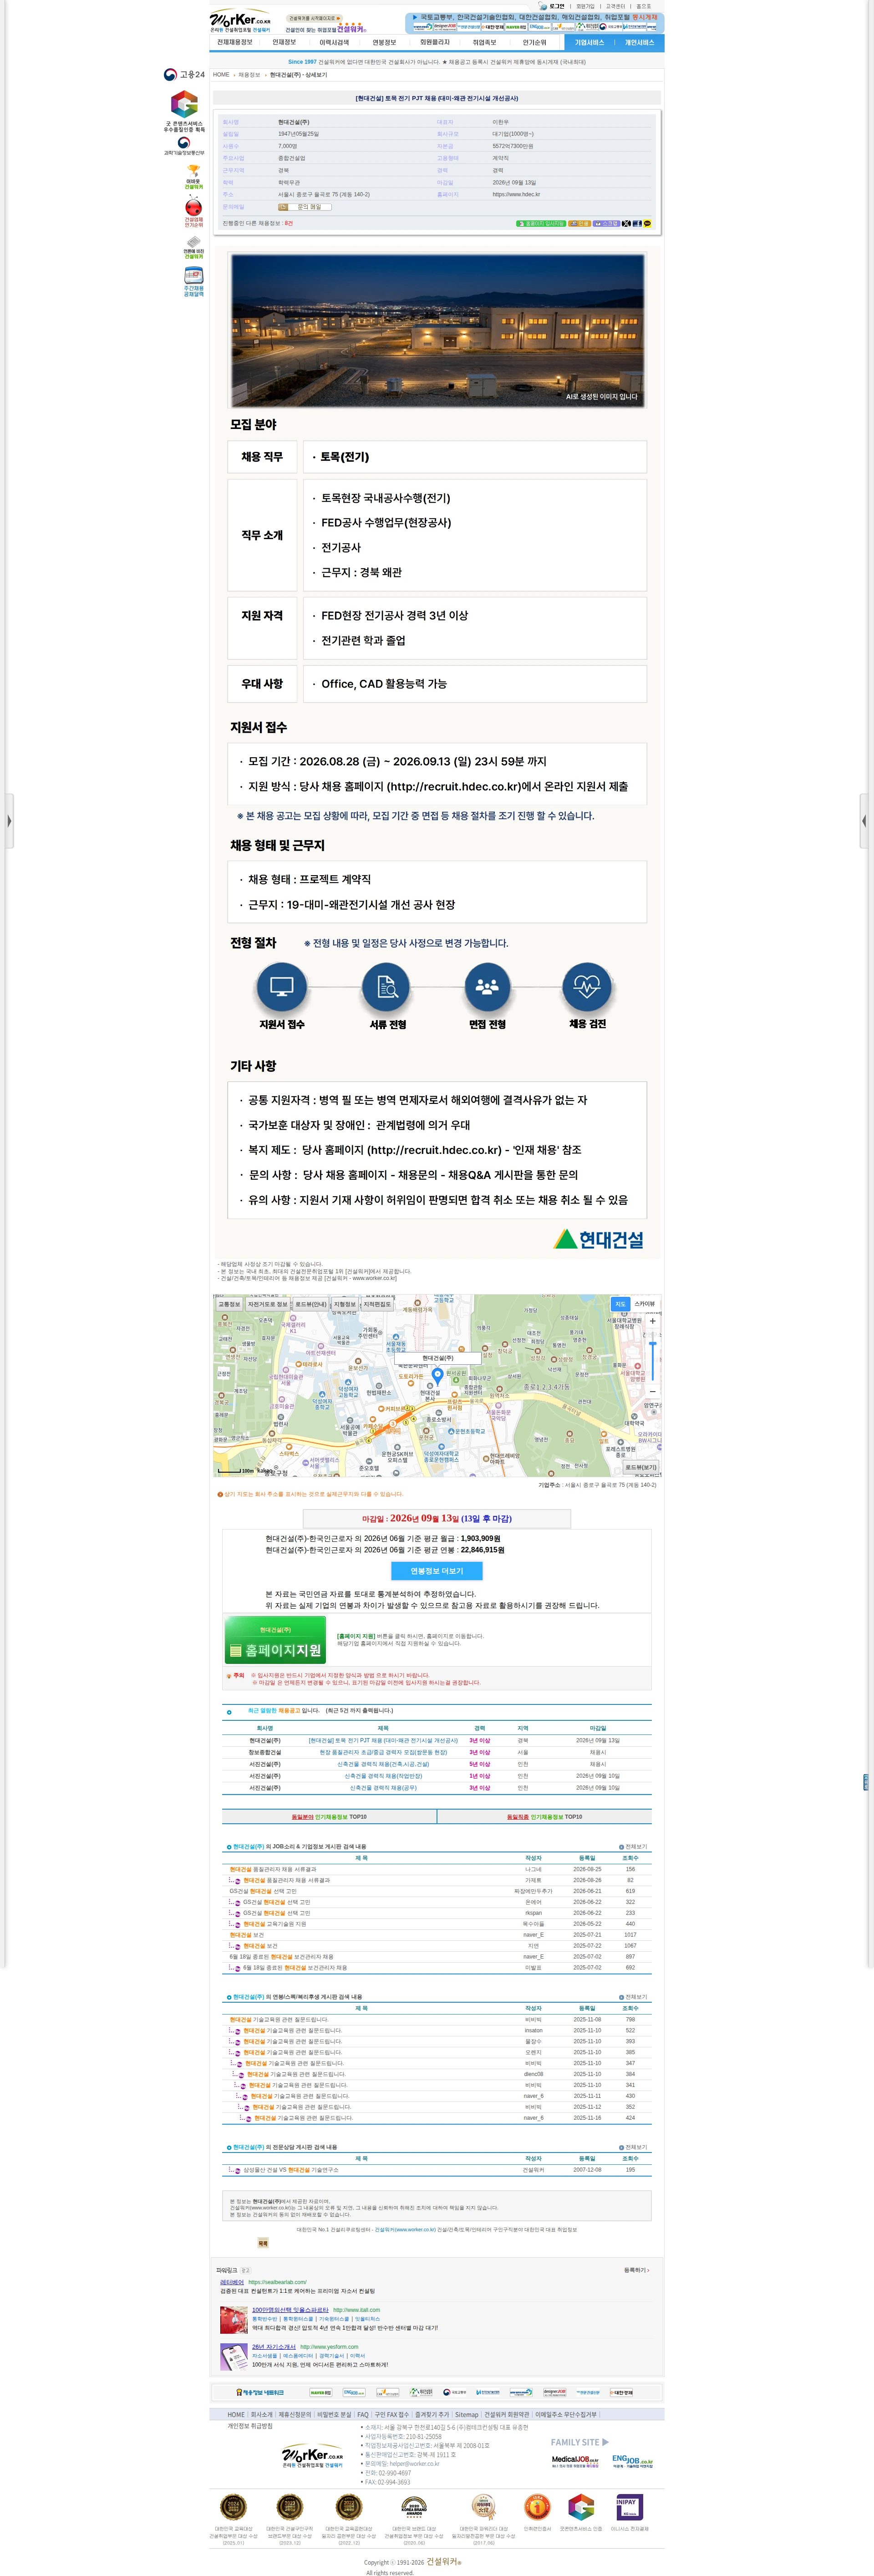Click the 서류 전형 document icon
This screenshot has height=2576, width=874.
coord(386,987)
